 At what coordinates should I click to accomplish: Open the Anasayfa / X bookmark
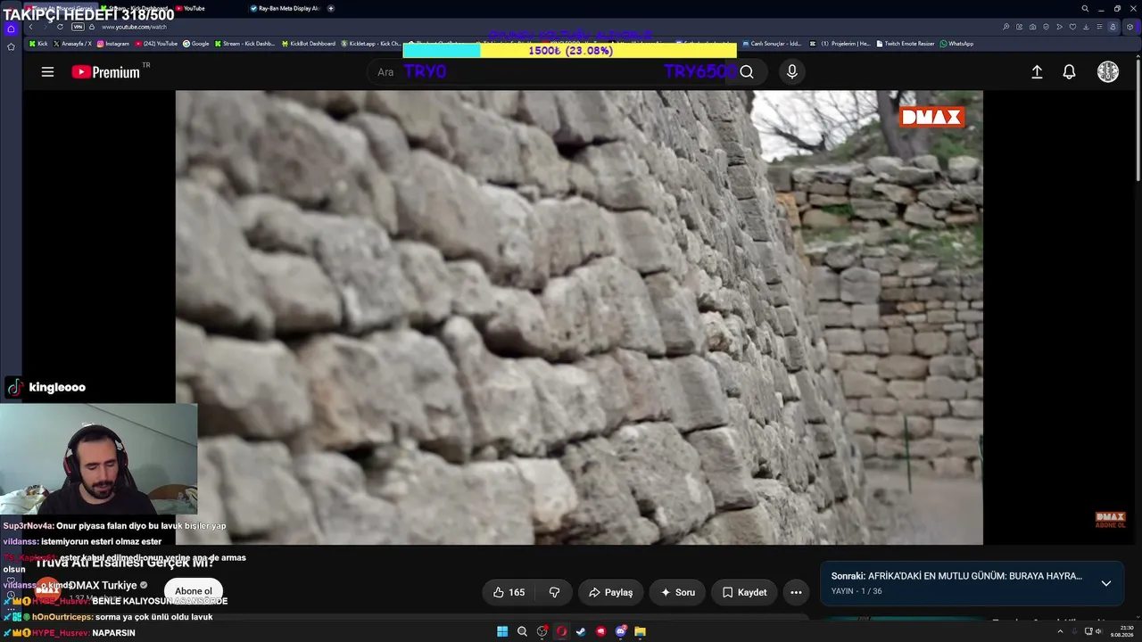point(72,44)
